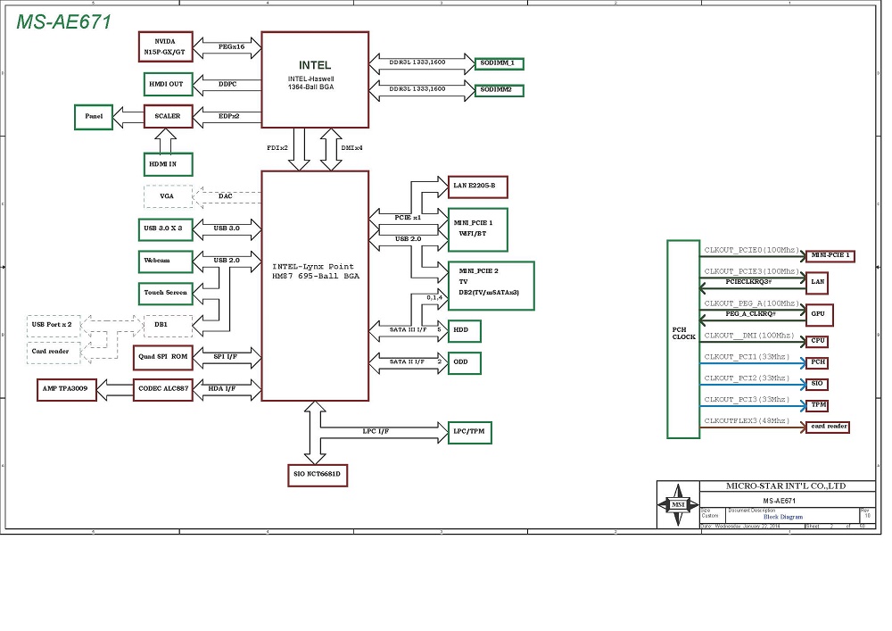Select the ODD block

coord(464,363)
